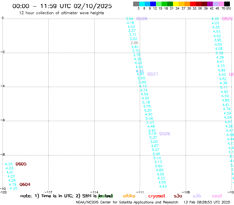Select the '3.02' wave height reading
The height and width of the screenshot is (205, 234).
click(x=133, y=39)
